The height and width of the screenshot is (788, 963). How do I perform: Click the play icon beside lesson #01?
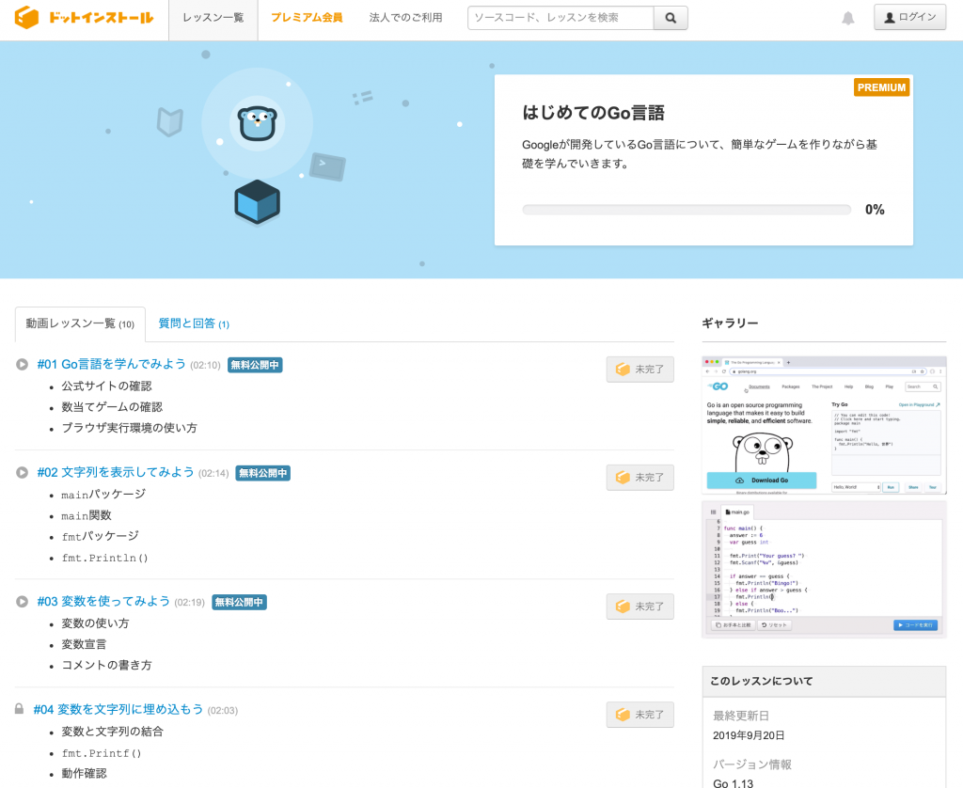pos(23,364)
